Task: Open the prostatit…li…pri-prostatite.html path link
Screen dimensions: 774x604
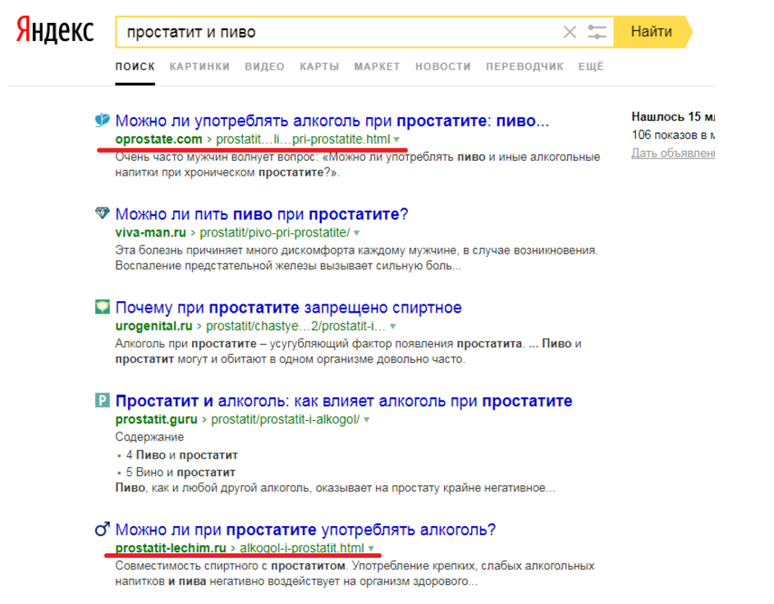Action: 303,140
